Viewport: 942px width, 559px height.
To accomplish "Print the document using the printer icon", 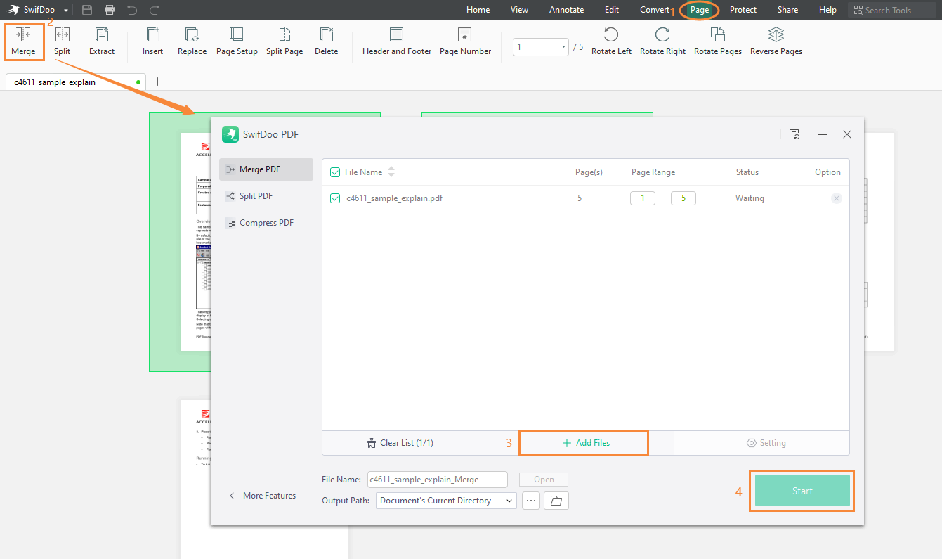I will 110,10.
